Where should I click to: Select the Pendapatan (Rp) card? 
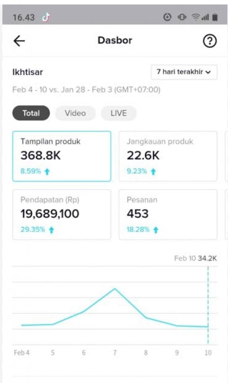click(x=62, y=215)
